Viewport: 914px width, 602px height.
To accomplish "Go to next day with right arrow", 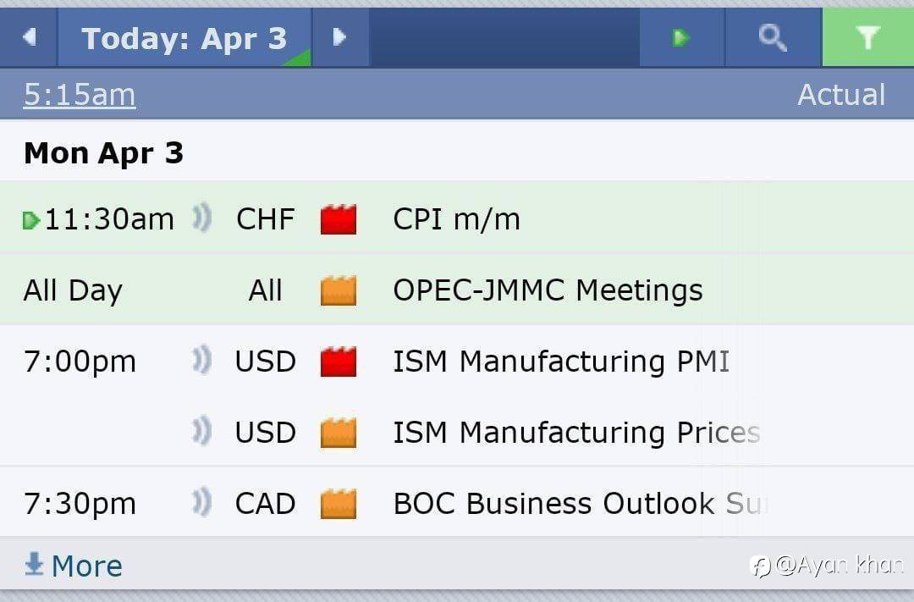I will point(339,37).
